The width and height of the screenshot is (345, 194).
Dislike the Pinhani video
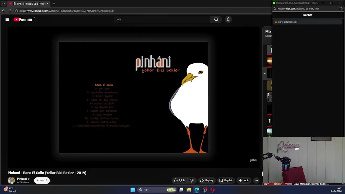pos(192,181)
